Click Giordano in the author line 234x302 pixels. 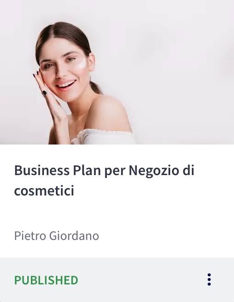[x=74, y=236]
